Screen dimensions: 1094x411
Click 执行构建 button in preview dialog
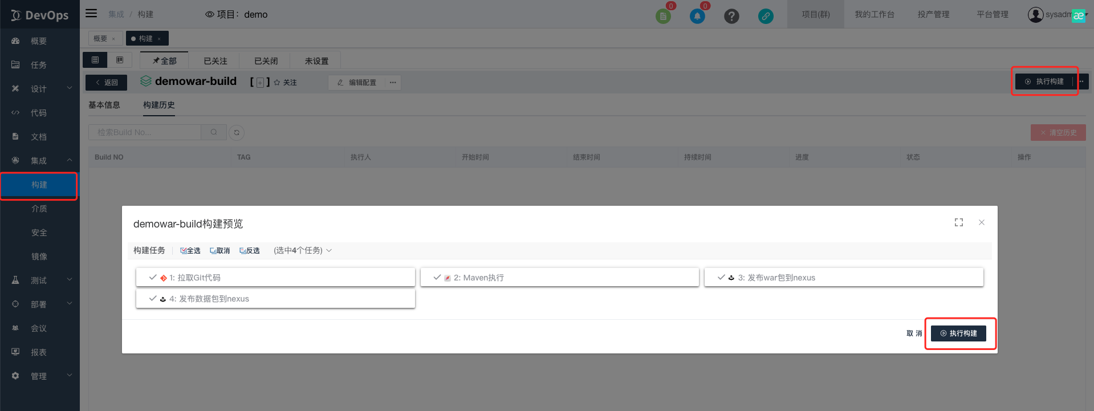pos(958,333)
